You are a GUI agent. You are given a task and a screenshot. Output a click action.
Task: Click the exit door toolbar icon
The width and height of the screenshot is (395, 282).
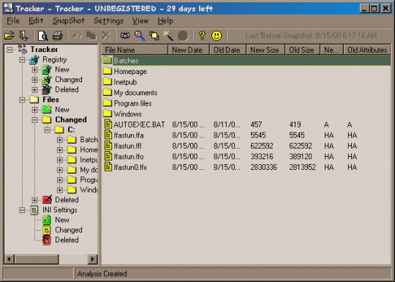pos(23,36)
